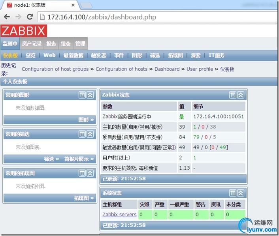Viewport: 279px width, 236px height.
Task: Close the node1 browser tab
Action: tap(73, 5)
